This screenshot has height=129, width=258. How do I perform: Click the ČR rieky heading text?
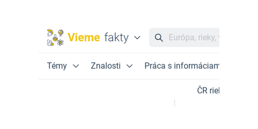208,91
